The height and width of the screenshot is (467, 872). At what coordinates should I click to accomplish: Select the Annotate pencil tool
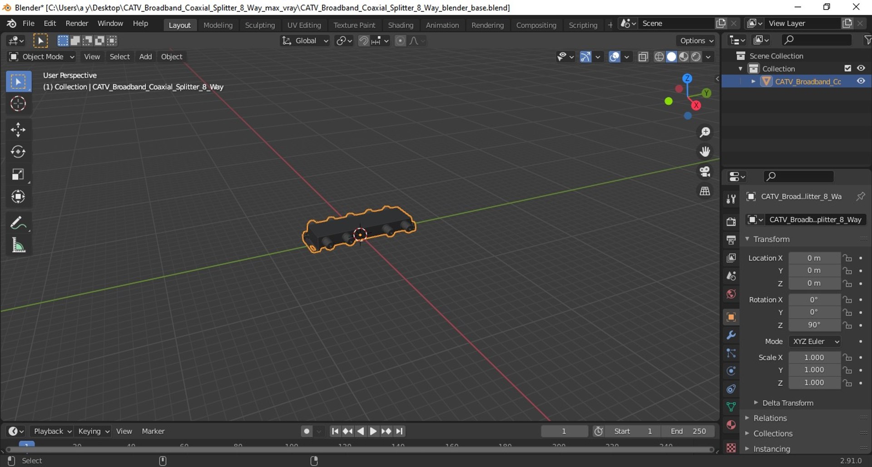pos(18,223)
